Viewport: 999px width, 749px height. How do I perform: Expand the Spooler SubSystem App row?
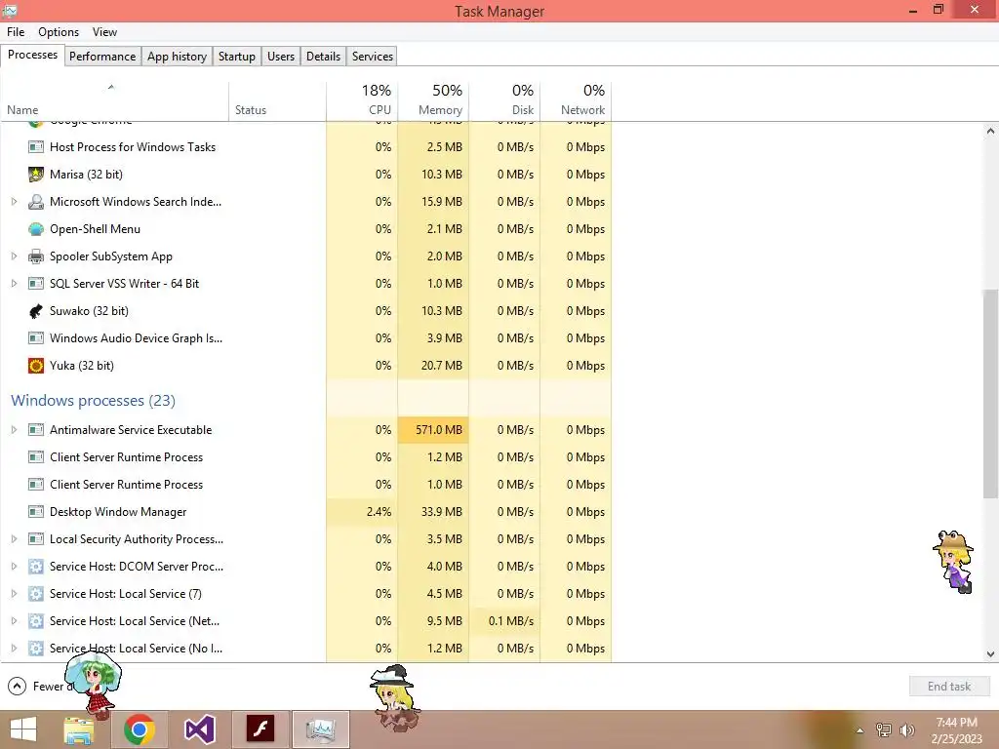[x=14, y=256]
